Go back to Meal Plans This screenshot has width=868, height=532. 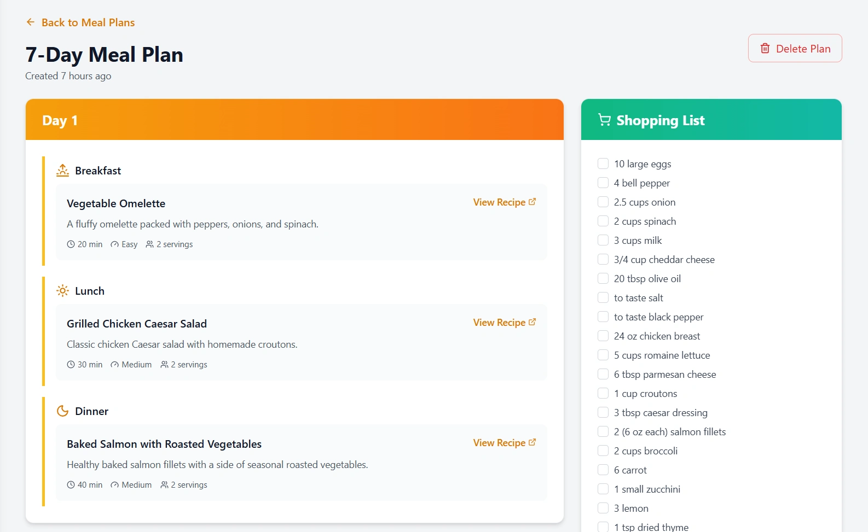point(88,22)
